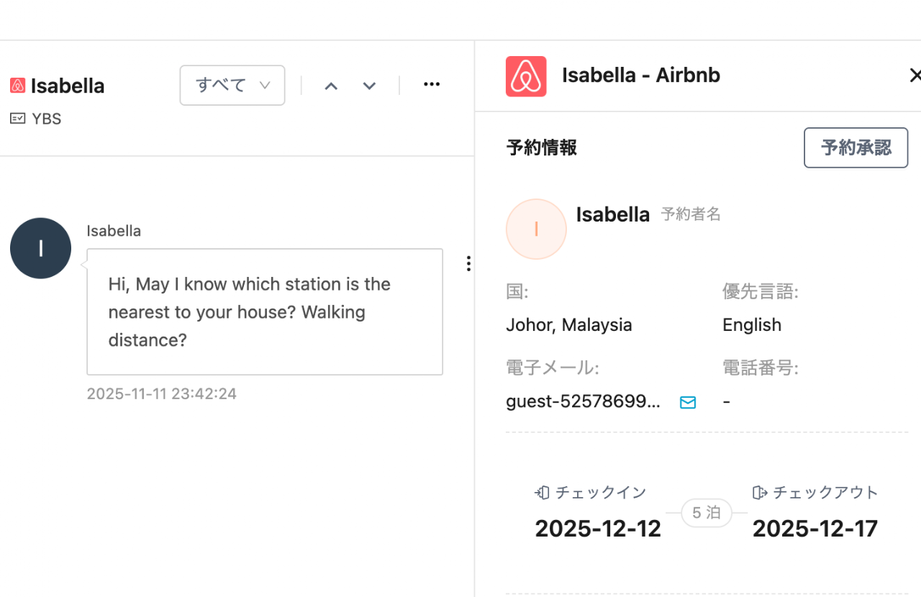Close the Isabella - Airbnb panel
The image size is (921, 597).
[x=915, y=75]
